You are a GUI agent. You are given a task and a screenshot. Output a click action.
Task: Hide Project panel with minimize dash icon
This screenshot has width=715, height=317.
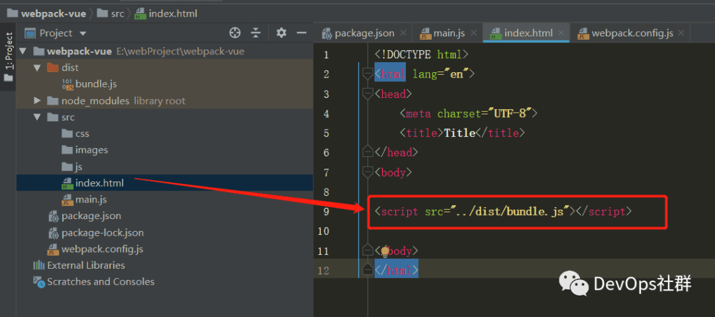(x=301, y=33)
